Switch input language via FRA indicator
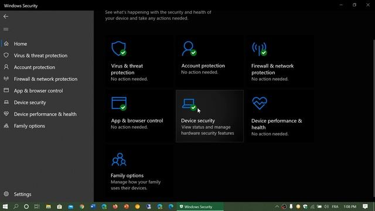 335,206
